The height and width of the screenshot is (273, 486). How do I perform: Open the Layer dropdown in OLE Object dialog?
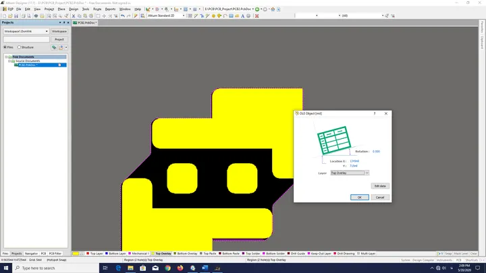coord(367,173)
